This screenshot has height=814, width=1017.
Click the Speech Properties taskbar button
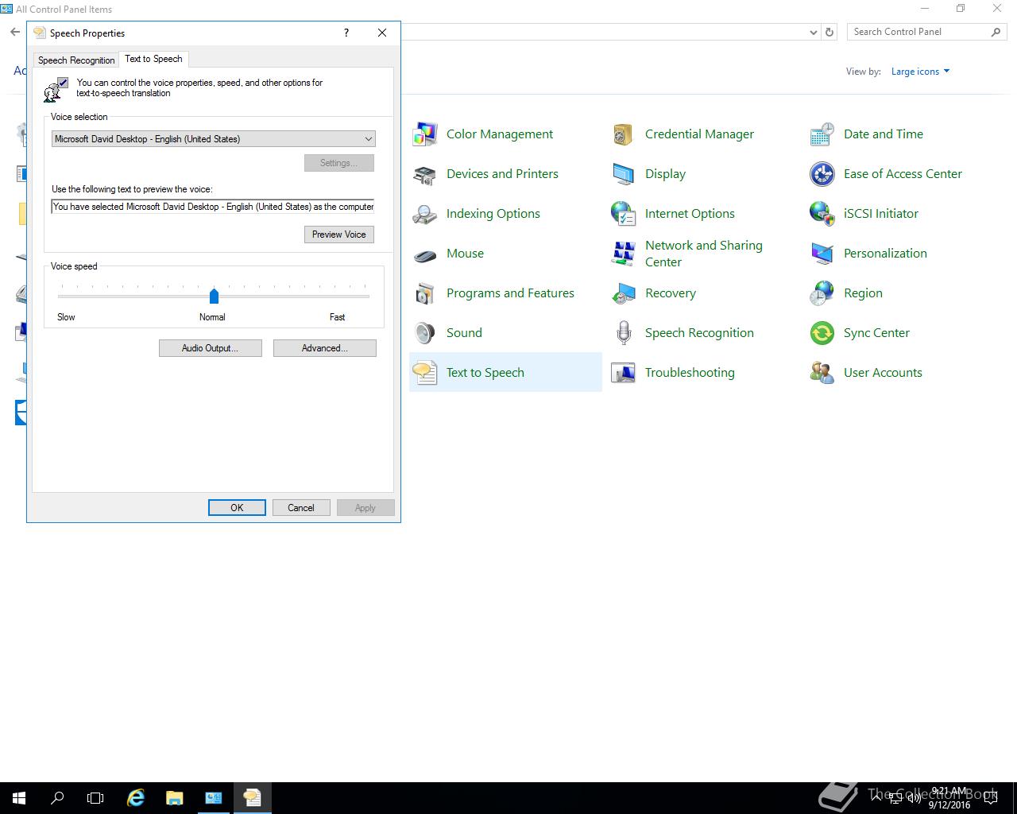253,797
